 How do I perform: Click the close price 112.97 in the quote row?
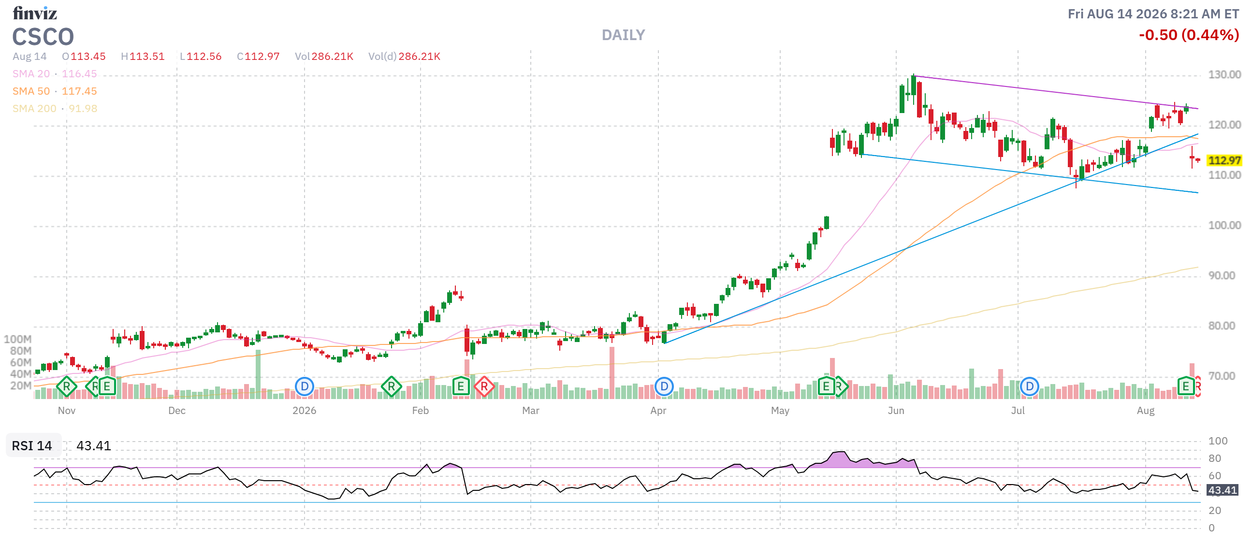click(x=262, y=57)
